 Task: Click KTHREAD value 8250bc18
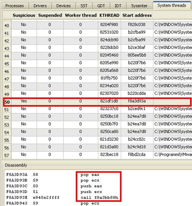pos(109,116)
